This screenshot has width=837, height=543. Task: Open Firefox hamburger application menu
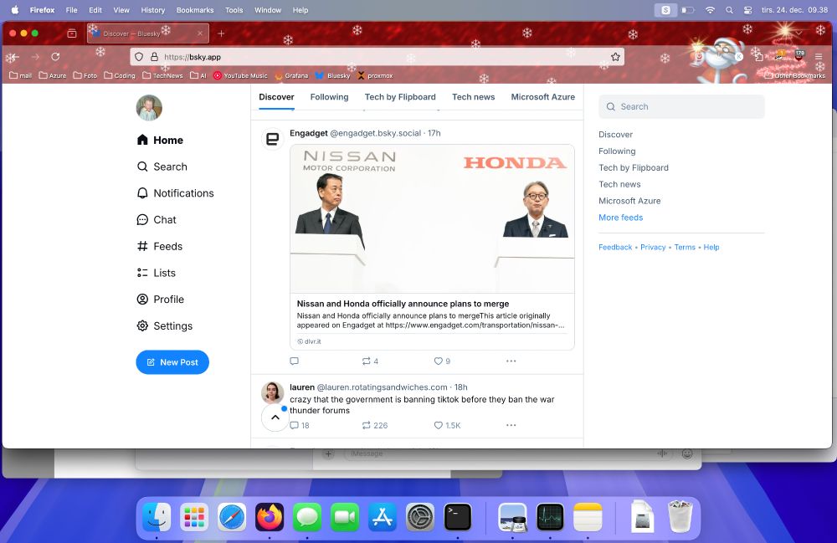click(x=819, y=57)
